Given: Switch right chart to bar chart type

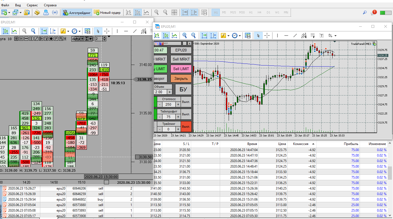Looking at the screenshot, I should point(157,35).
